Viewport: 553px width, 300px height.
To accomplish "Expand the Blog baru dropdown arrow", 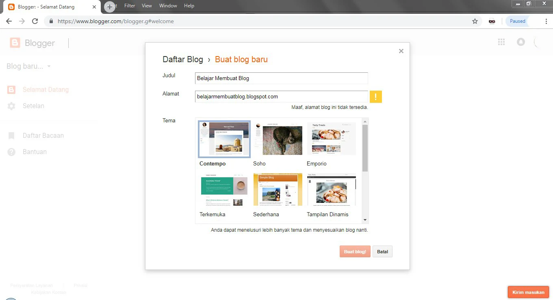I will click(x=49, y=66).
